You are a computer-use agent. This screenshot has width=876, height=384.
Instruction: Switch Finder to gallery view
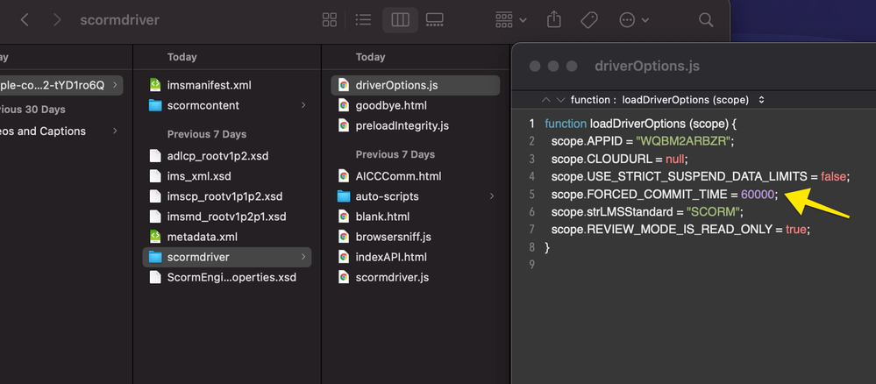tap(435, 19)
